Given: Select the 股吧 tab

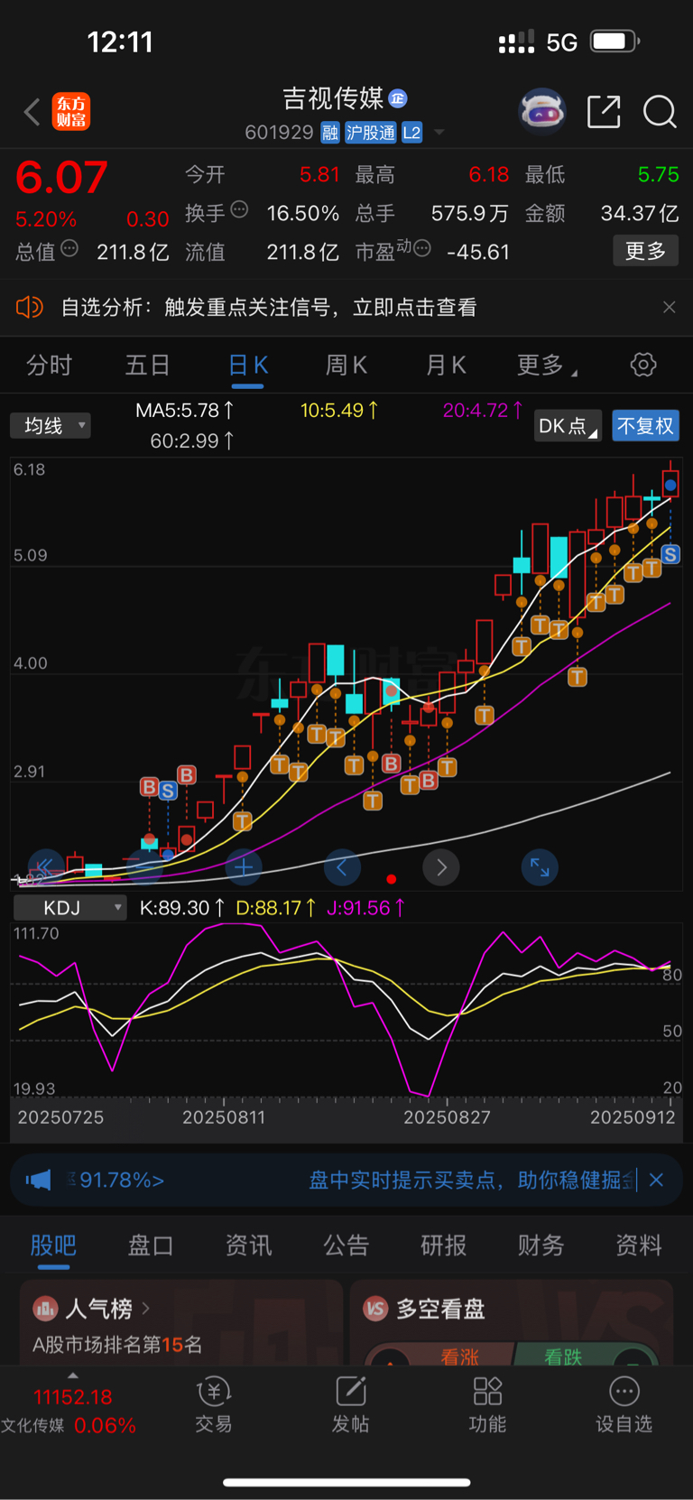Looking at the screenshot, I should 53,1245.
